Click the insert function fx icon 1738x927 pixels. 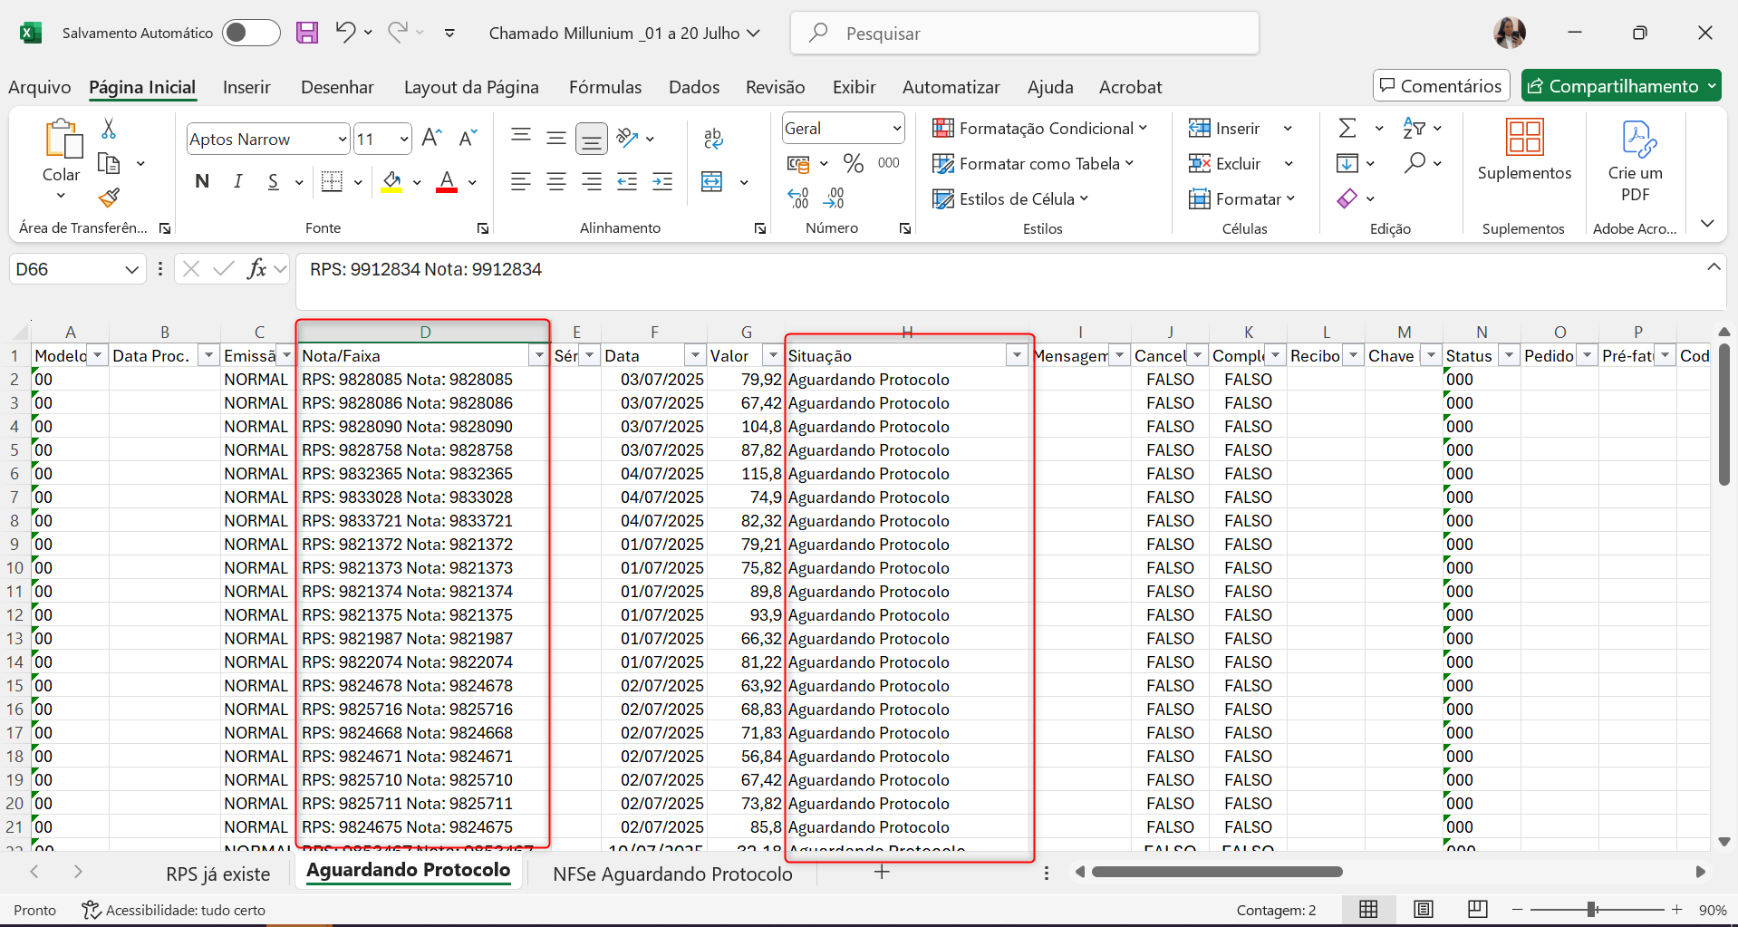pos(257,268)
